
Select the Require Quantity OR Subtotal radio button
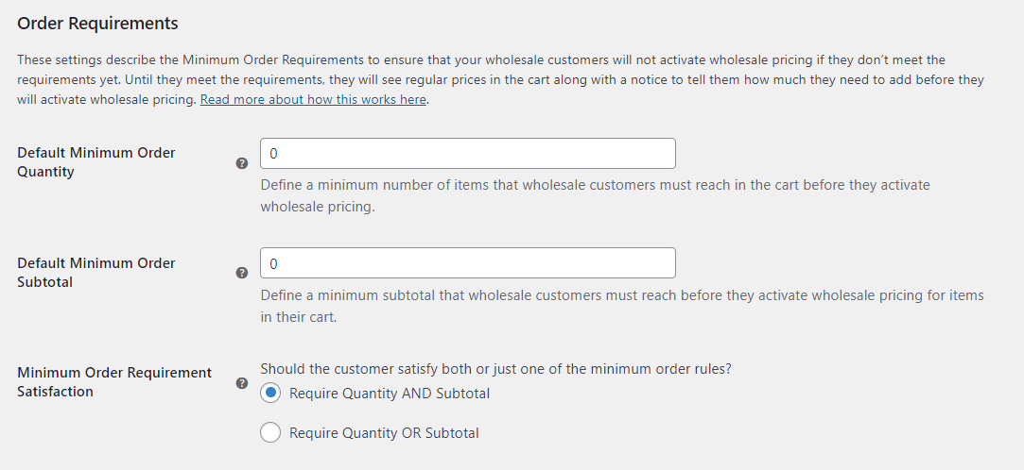tap(270, 432)
